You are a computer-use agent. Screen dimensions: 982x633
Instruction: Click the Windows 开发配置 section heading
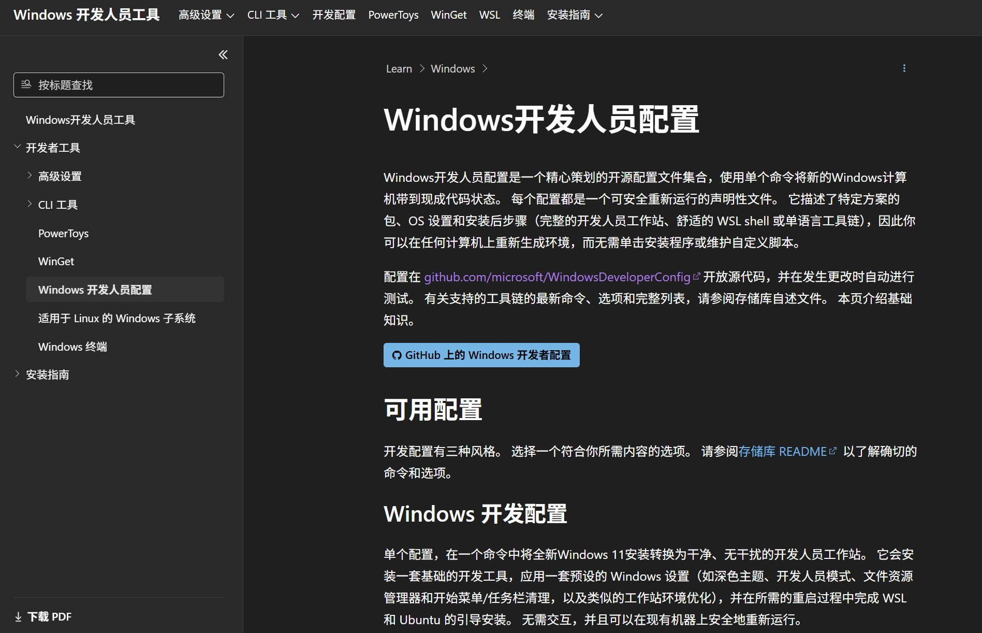click(475, 514)
